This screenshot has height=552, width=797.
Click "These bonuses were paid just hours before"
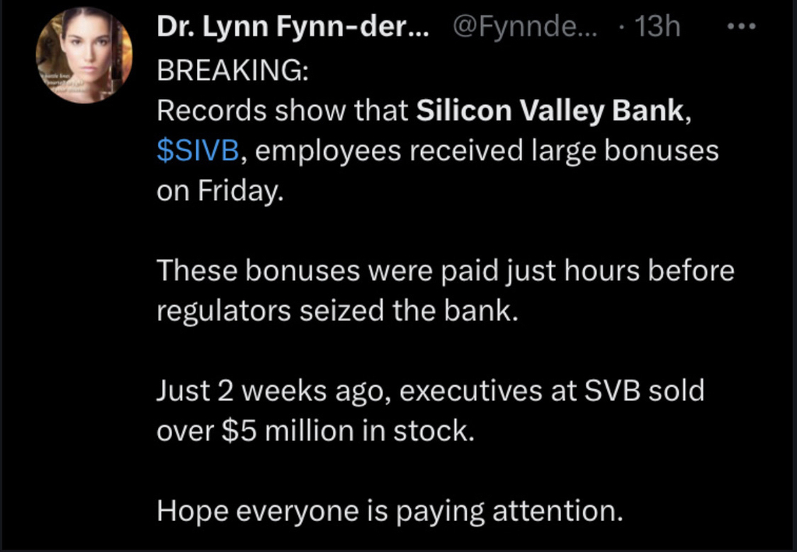[x=445, y=270]
